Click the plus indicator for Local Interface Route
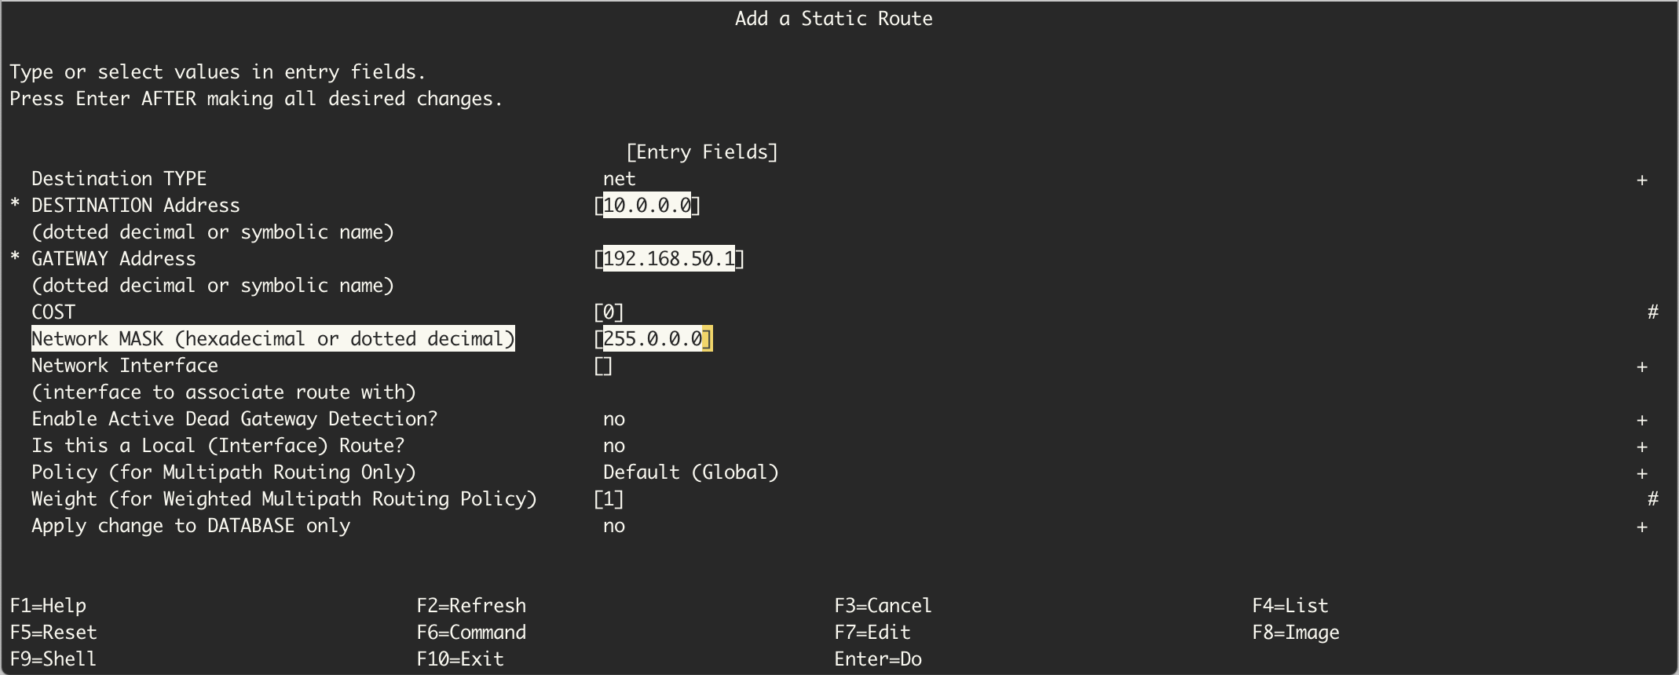This screenshot has width=1679, height=675. (1641, 447)
